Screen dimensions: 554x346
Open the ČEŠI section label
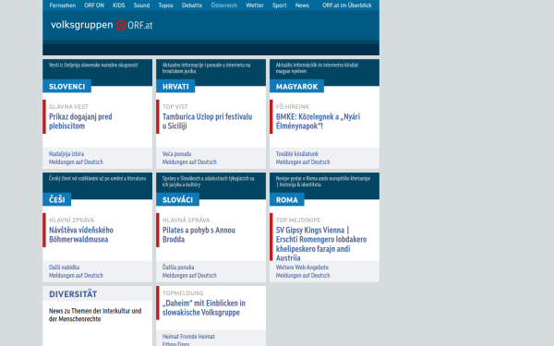click(57, 200)
